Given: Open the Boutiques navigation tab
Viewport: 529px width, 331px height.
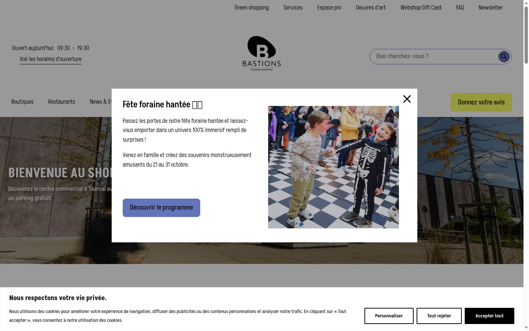Looking at the screenshot, I should (x=22, y=102).
